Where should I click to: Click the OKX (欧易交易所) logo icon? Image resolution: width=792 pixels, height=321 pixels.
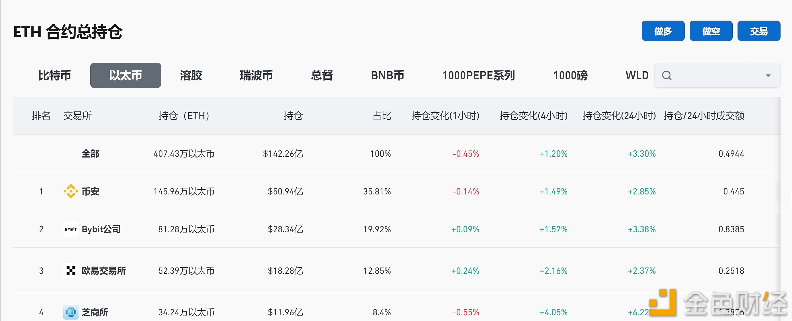pos(71,271)
